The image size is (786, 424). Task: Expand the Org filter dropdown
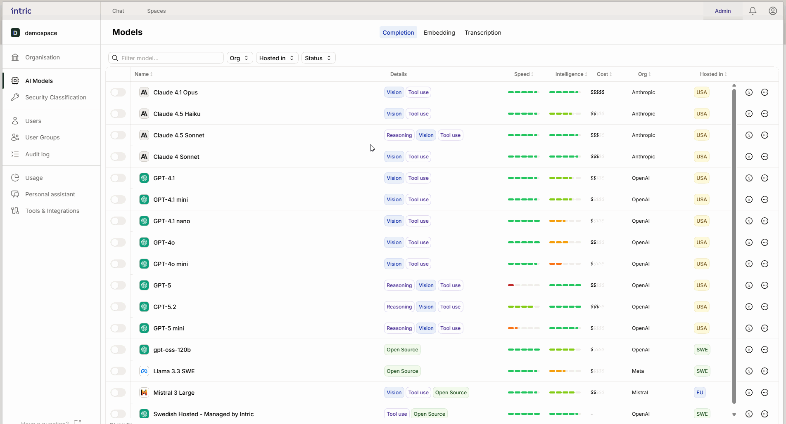[x=240, y=58]
